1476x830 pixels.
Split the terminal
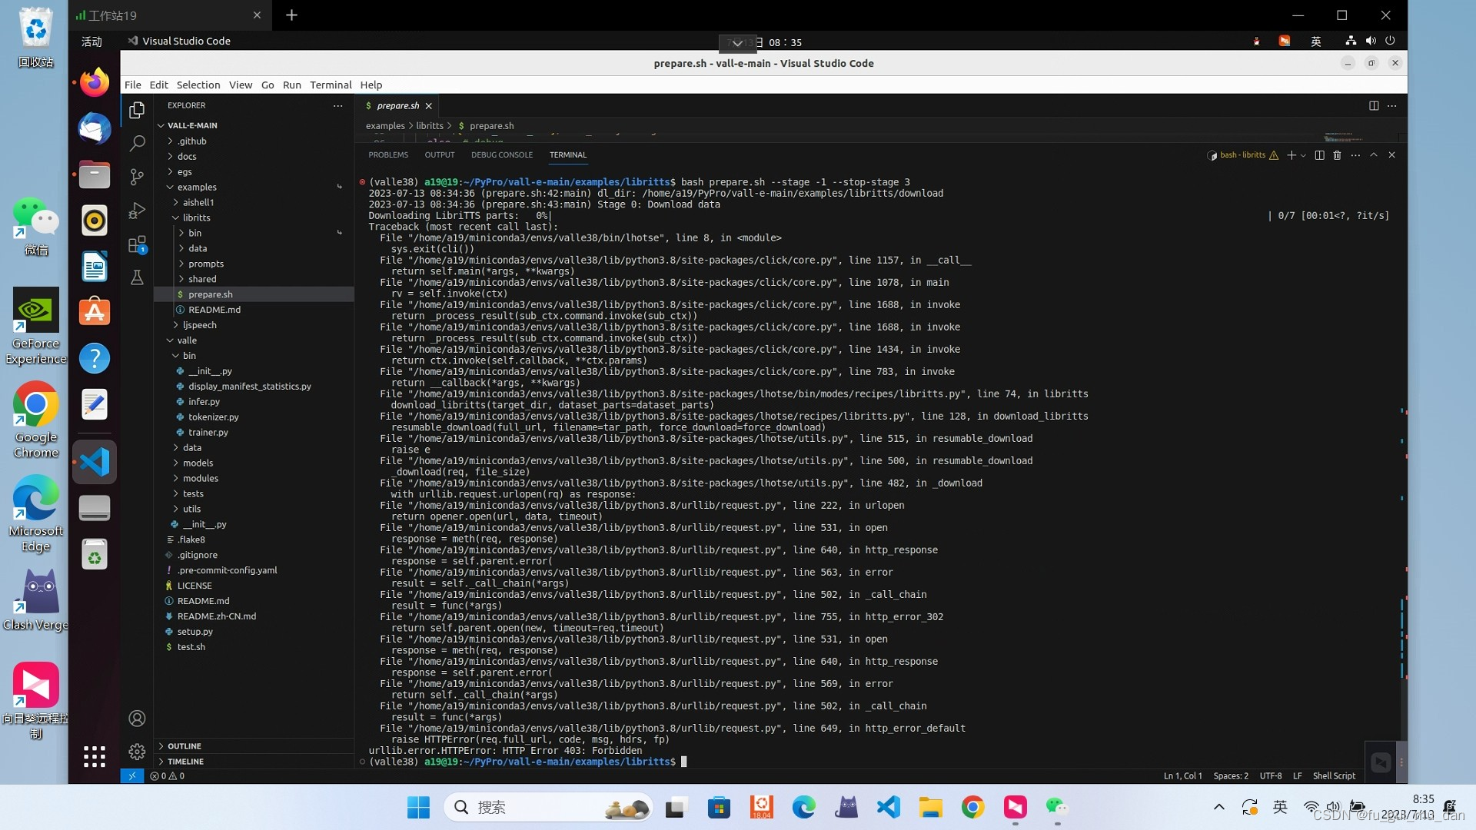point(1319,155)
